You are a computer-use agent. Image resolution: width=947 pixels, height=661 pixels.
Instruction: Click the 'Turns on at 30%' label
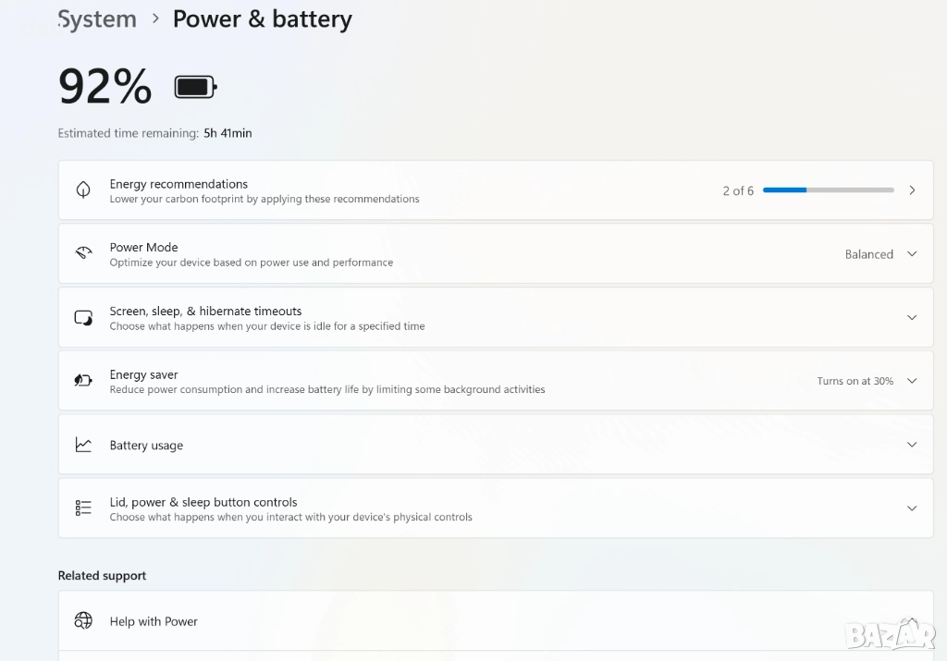855,381
